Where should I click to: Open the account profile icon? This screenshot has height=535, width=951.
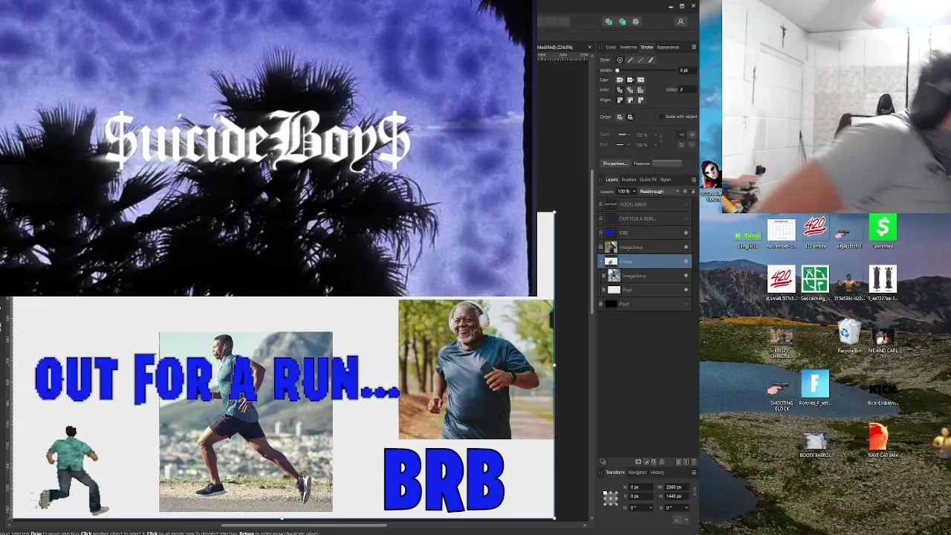point(680,22)
